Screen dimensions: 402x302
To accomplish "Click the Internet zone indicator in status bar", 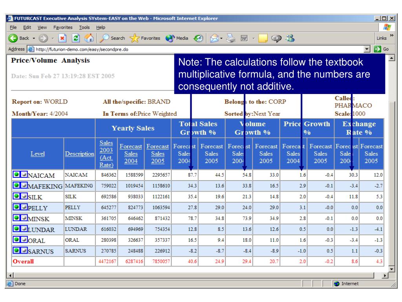I will (346, 284).
